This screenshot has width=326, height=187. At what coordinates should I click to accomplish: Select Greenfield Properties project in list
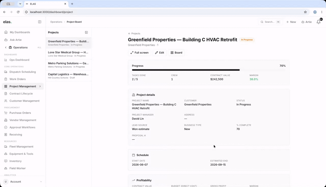point(68,43)
